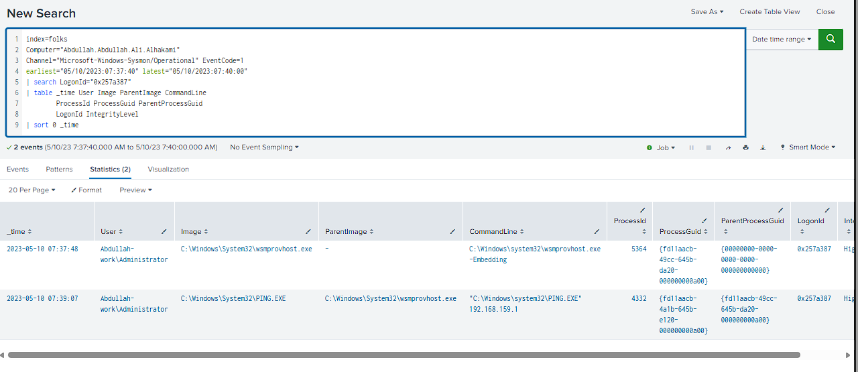Expand the Smart Mode dropdown

click(808, 147)
